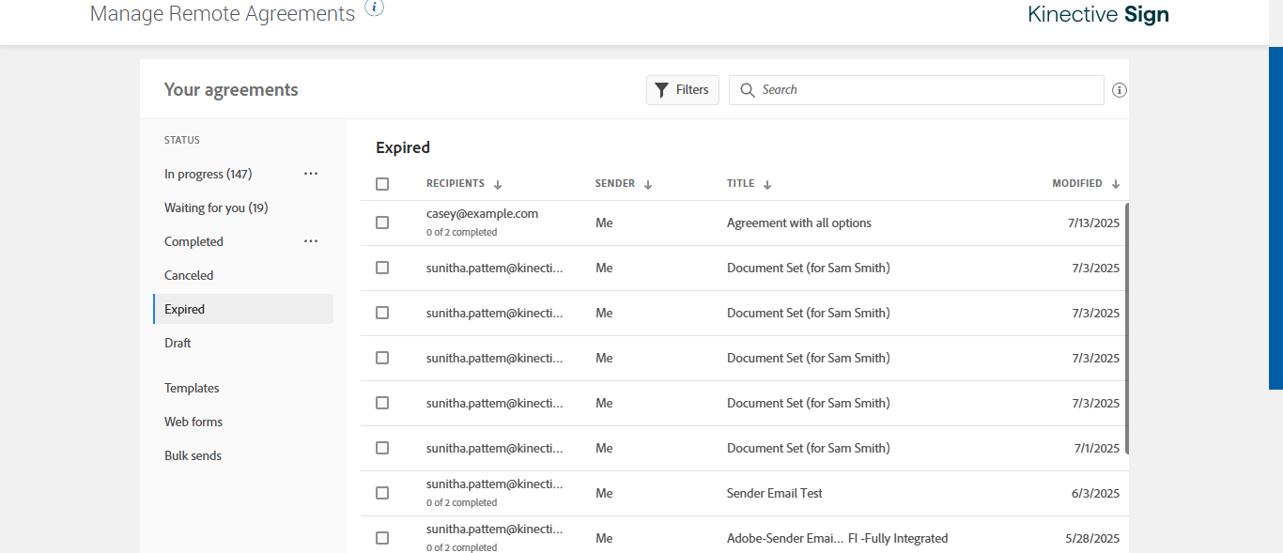The width and height of the screenshot is (1283, 553).
Task: Sort by Title column arrow
Action: click(x=767, y=185)
